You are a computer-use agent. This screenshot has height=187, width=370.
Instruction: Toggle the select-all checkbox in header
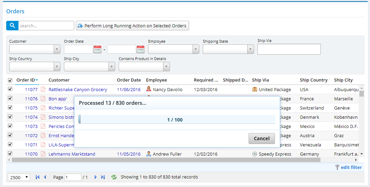pyautogui.click(x=10, y=81)
